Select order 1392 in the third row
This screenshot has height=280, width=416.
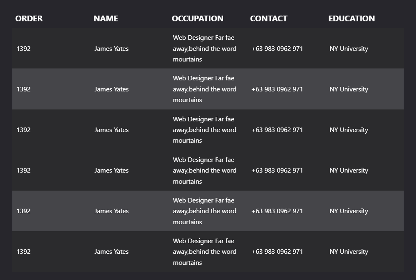pyautogui.click(x=23, y=130)
